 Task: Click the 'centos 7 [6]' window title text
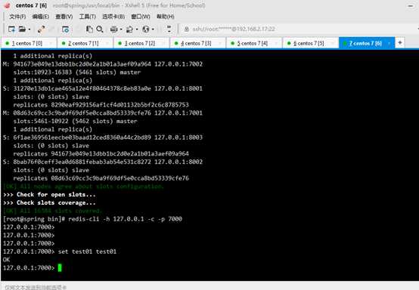click(x=31, y=5)
